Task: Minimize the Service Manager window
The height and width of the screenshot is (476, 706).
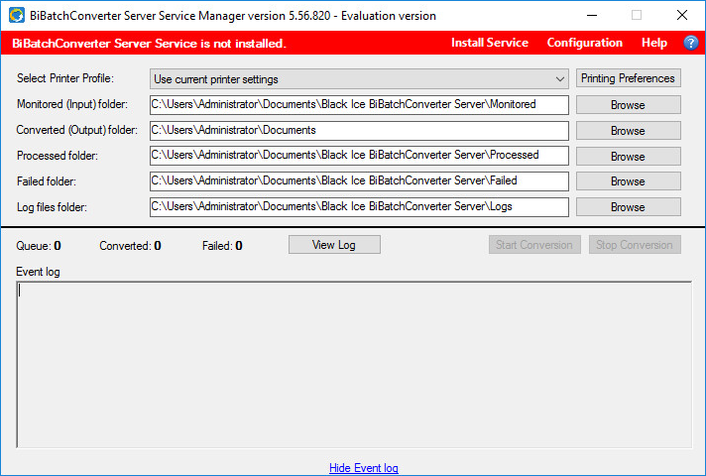Action: pos(591,15)
